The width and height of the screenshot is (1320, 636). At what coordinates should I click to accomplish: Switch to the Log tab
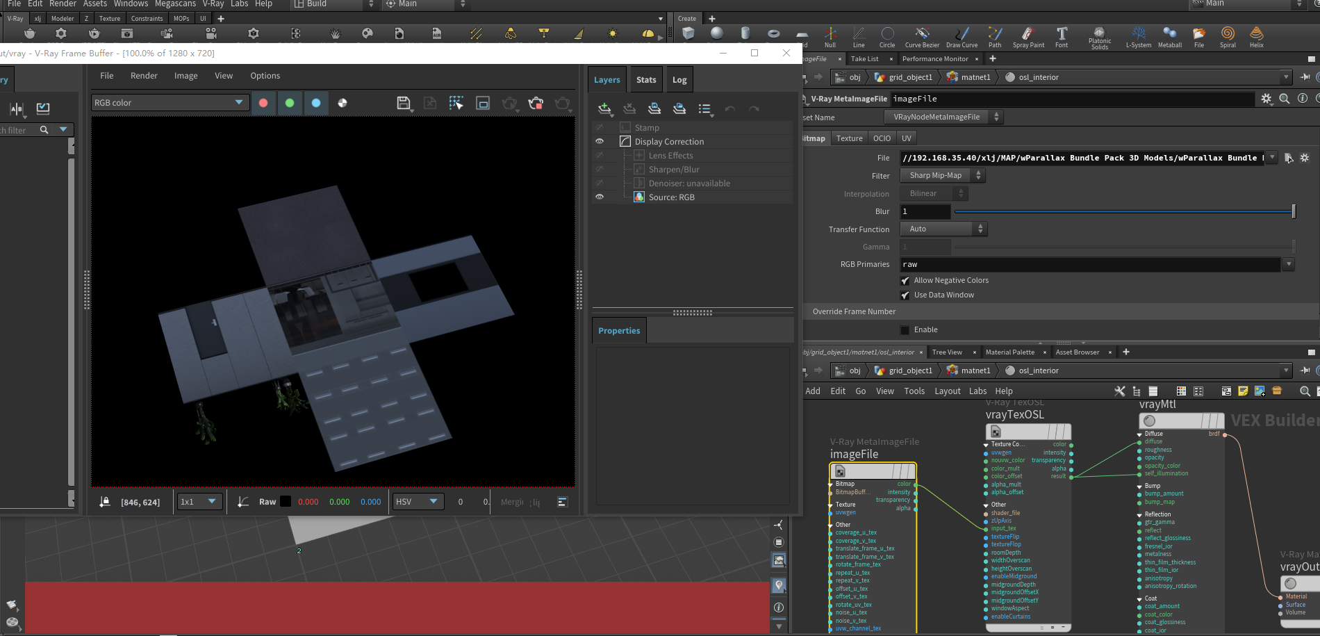pyautogui.click(x=679, y=80)
